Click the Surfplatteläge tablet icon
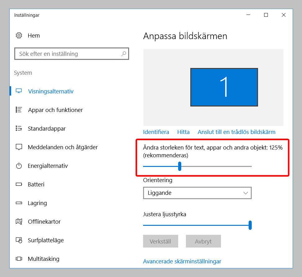The height and width of the screenshot is (277, 302). (x=19, y=240)
